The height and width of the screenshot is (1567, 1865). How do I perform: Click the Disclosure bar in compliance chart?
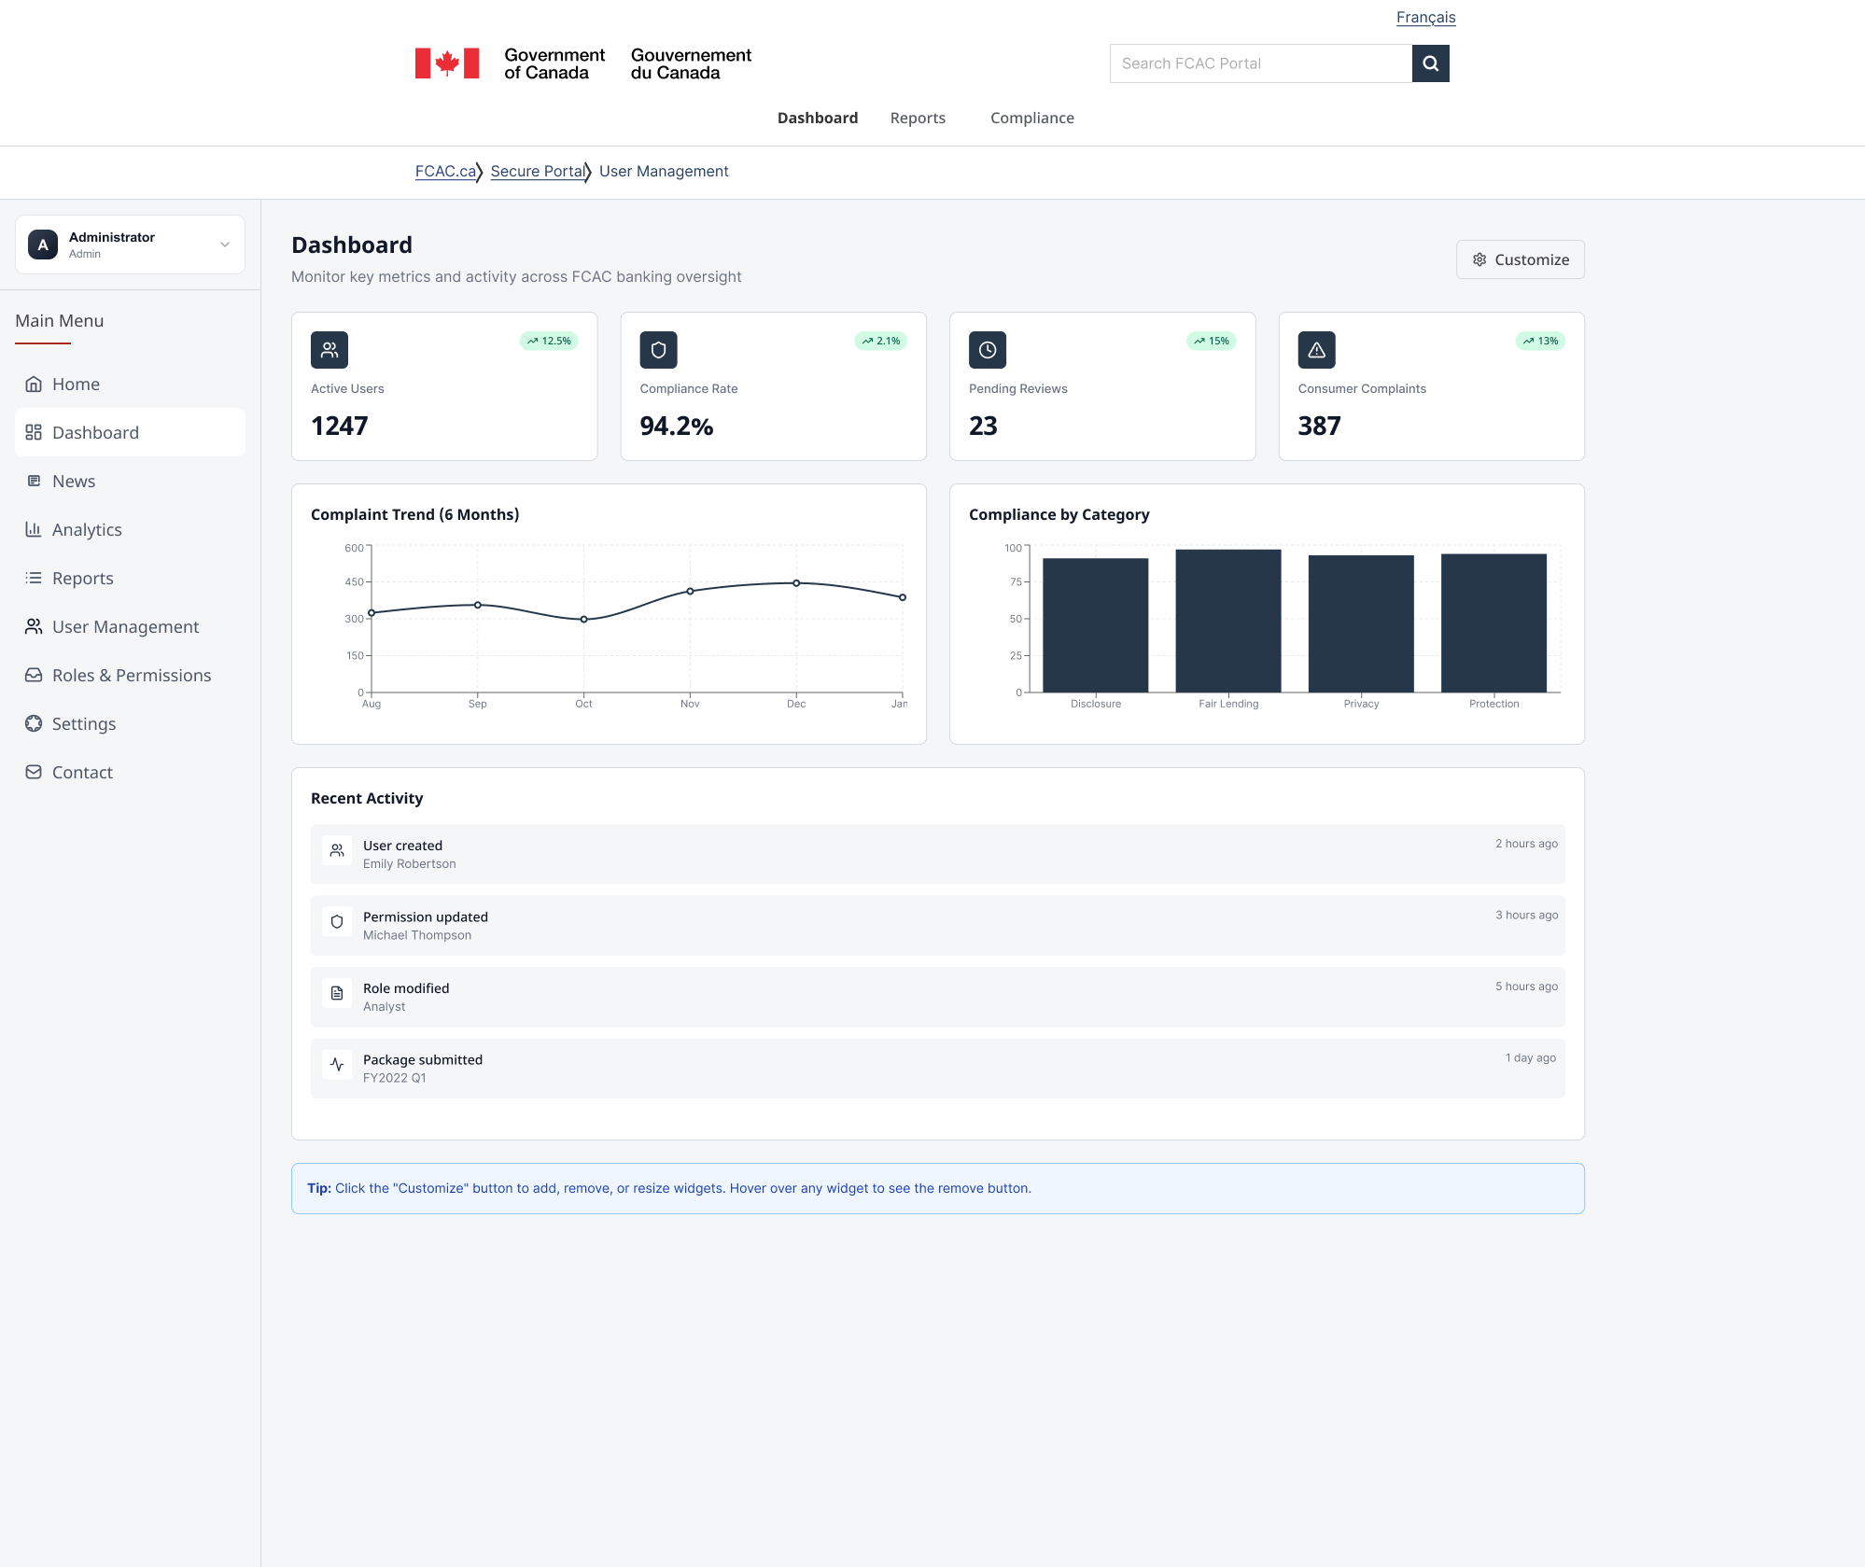pos(1095,625)
